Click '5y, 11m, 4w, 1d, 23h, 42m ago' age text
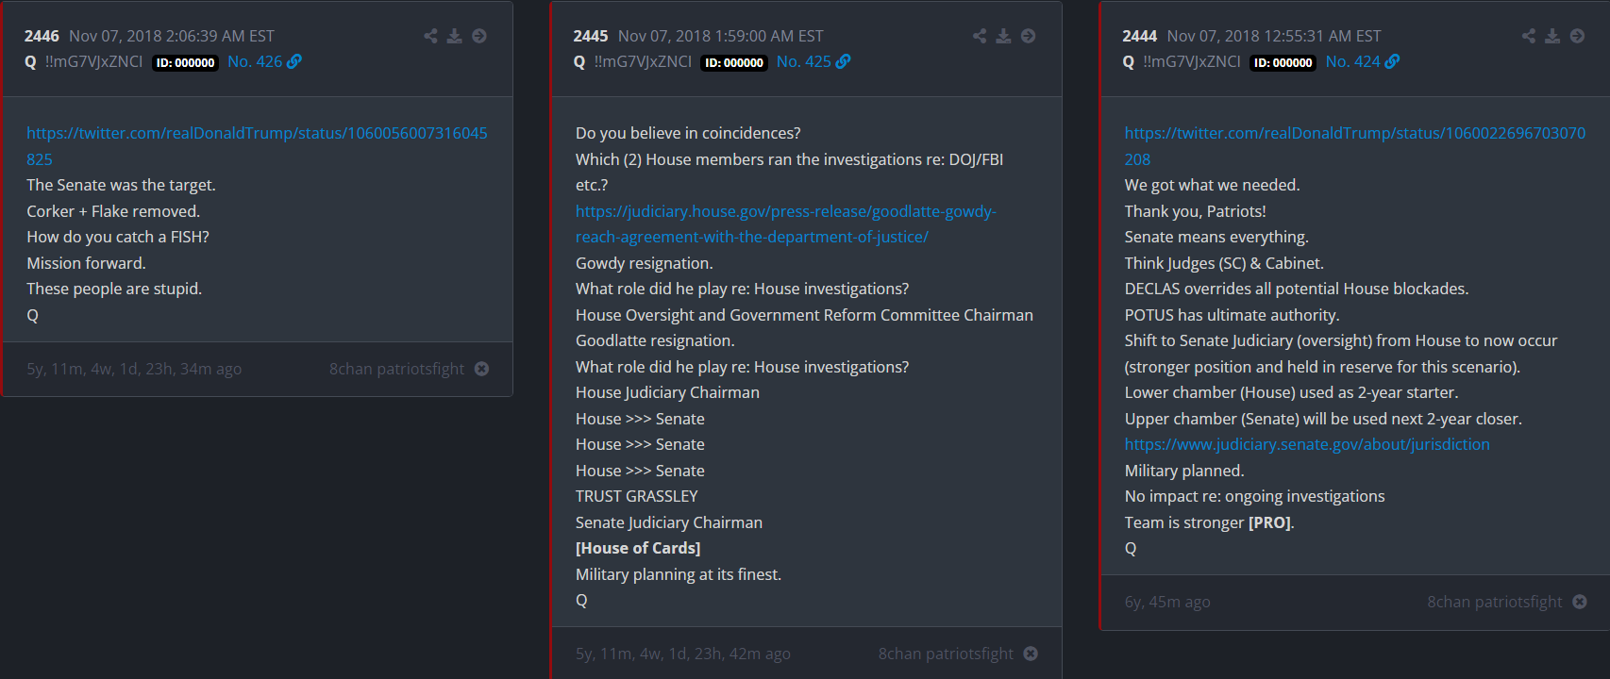The width and height of the screenshot is (1610, 679). coord(683,654)
